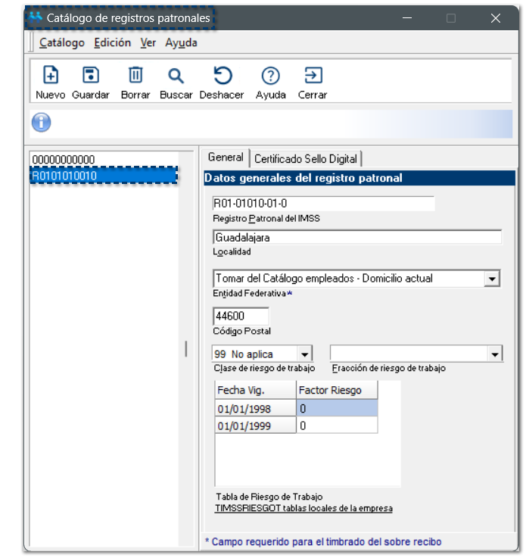
Task: Click TIMSSRIESGOT tablas locales link
Action: (304, 508)
